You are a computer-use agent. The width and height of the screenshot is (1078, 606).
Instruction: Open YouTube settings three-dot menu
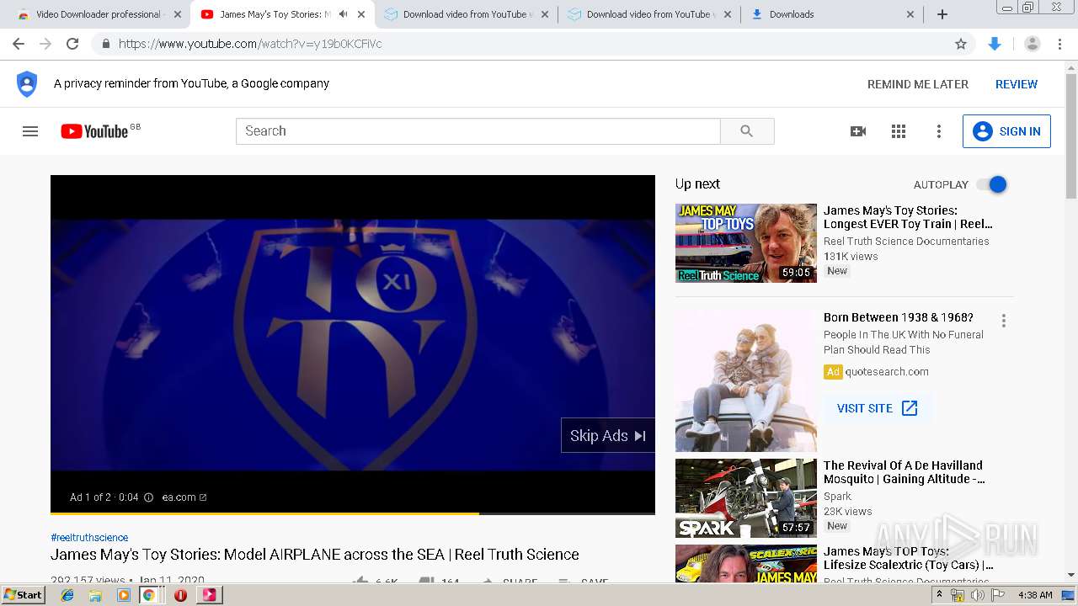[x=939, y=131]
